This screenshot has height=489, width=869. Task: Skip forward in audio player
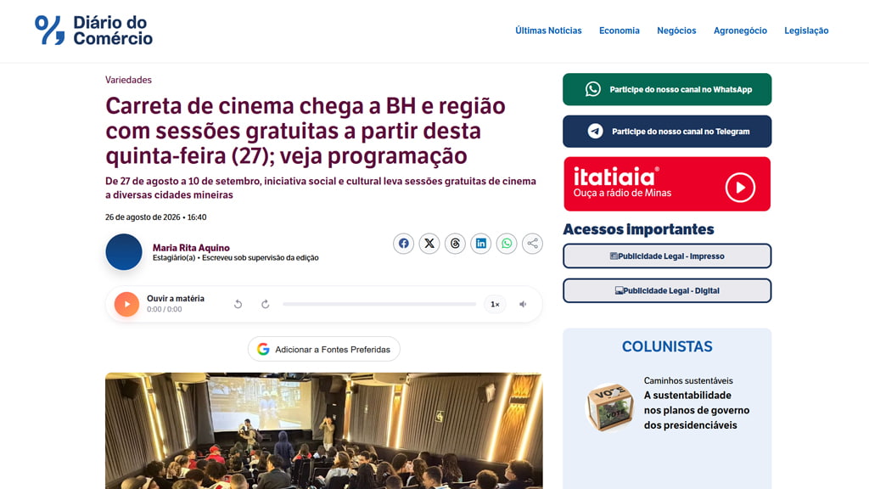266,304
